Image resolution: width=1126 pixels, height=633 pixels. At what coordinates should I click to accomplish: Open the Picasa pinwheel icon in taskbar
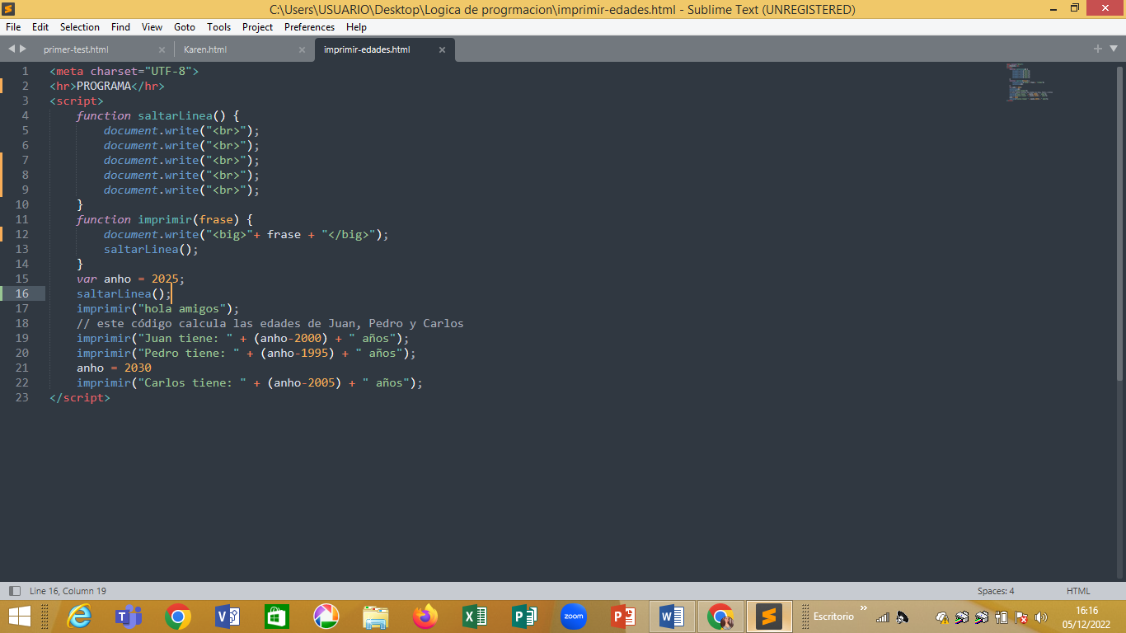pyautogui.click(x=326, y=617)
